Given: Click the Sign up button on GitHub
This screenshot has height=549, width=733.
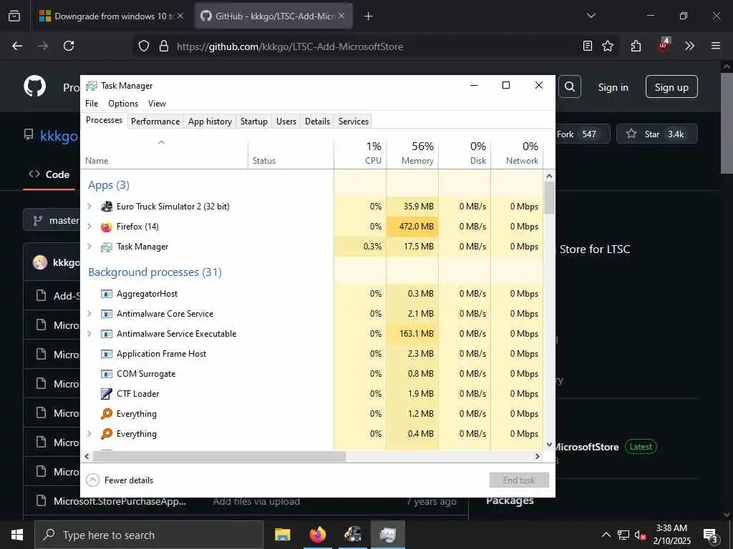Looking at the screenshot, I should pos(671,86).
